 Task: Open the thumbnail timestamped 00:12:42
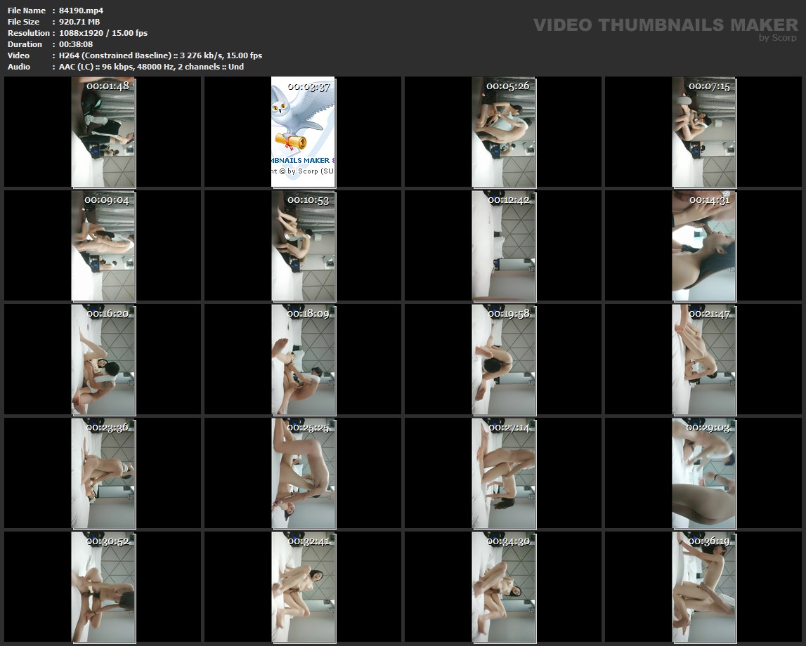[504, 246]
